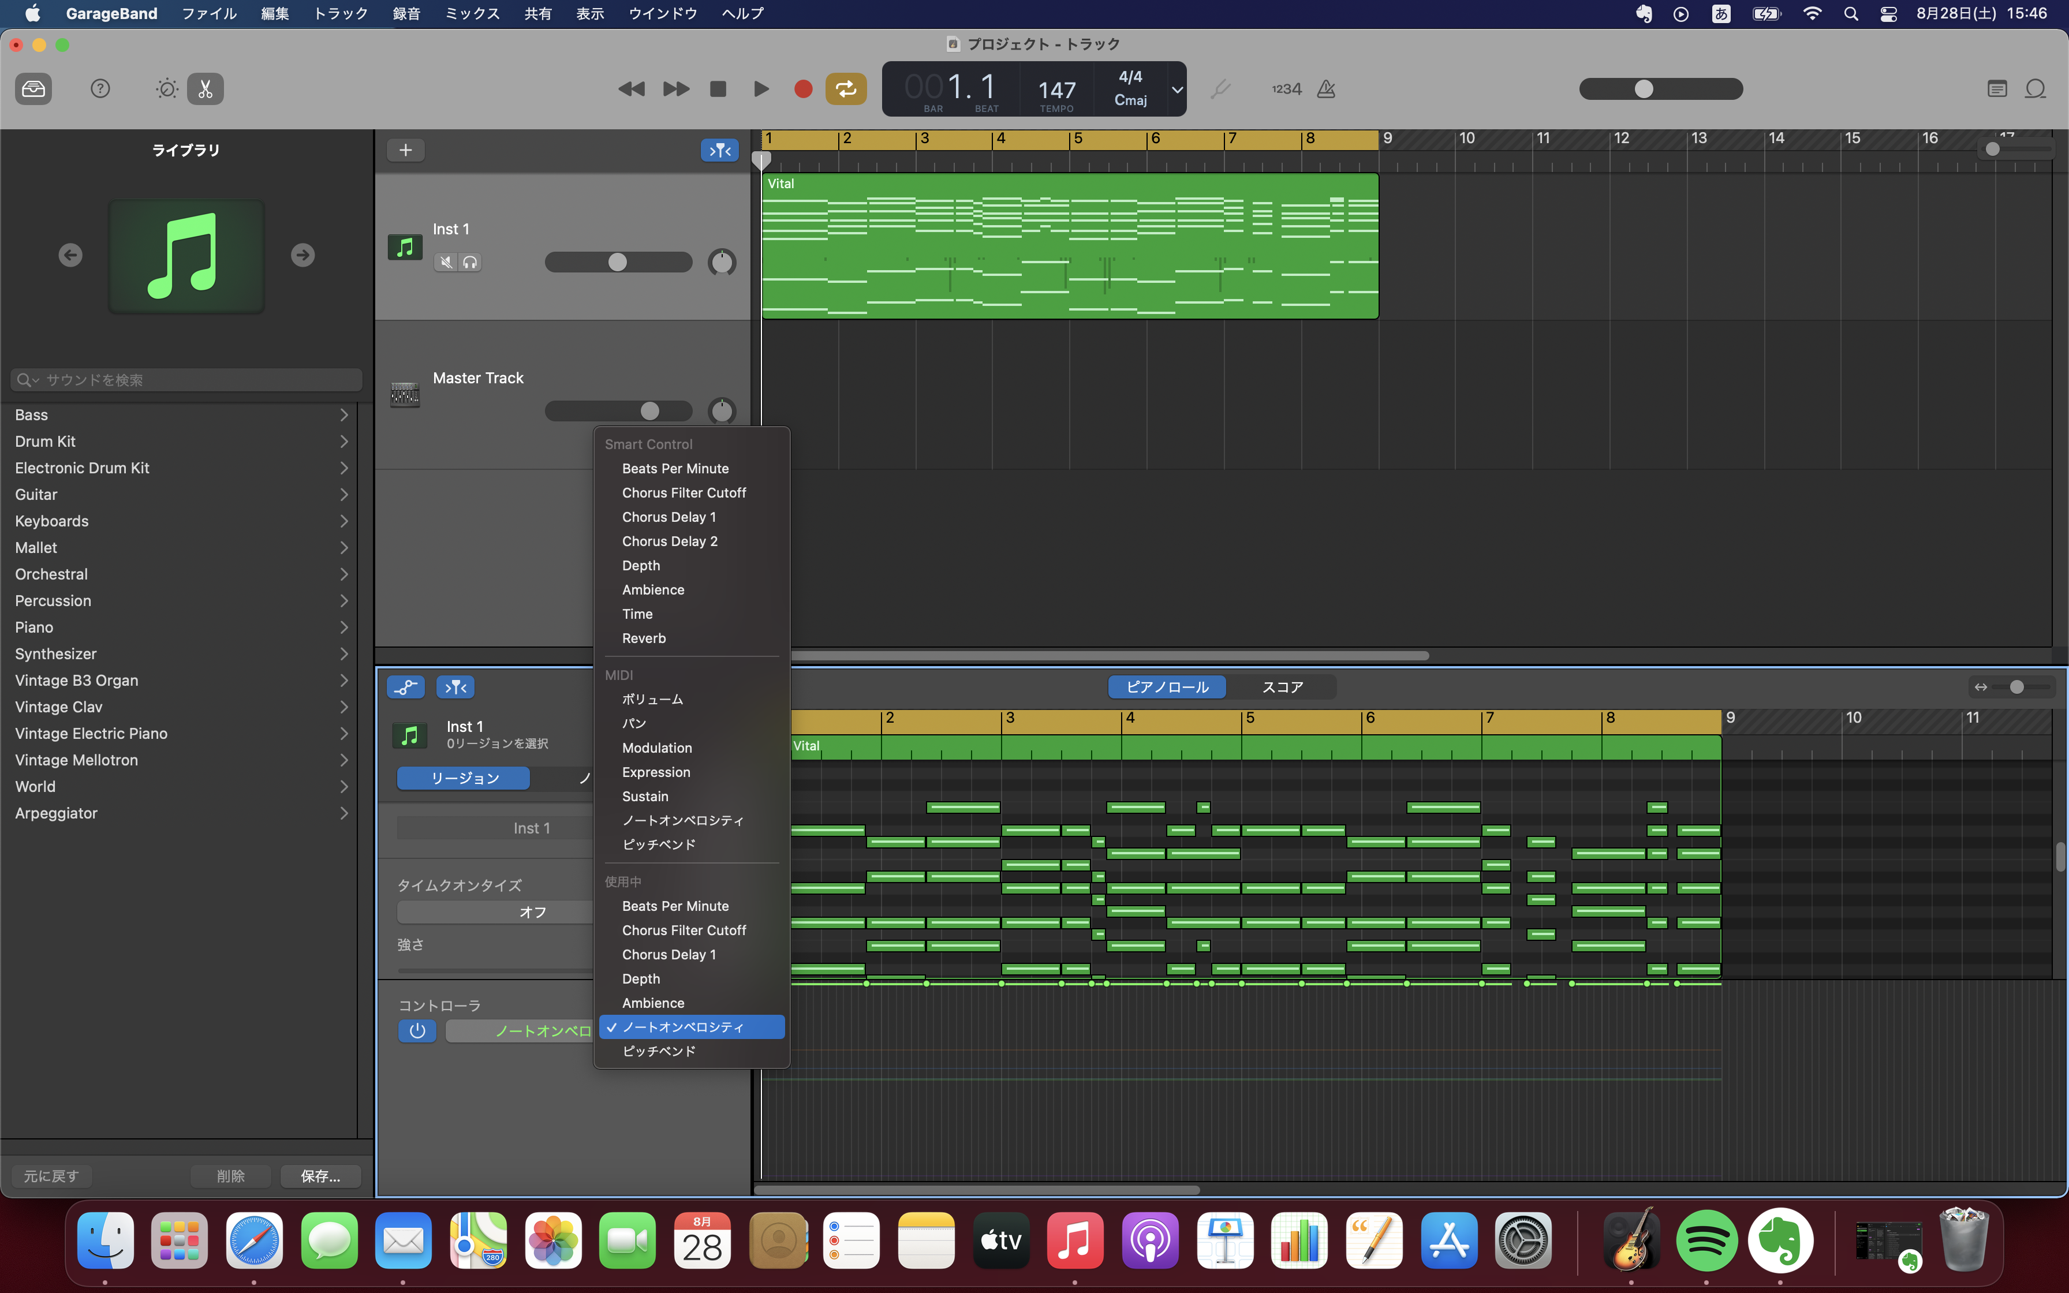Open the Note Pad icon

pos(1997,89)
